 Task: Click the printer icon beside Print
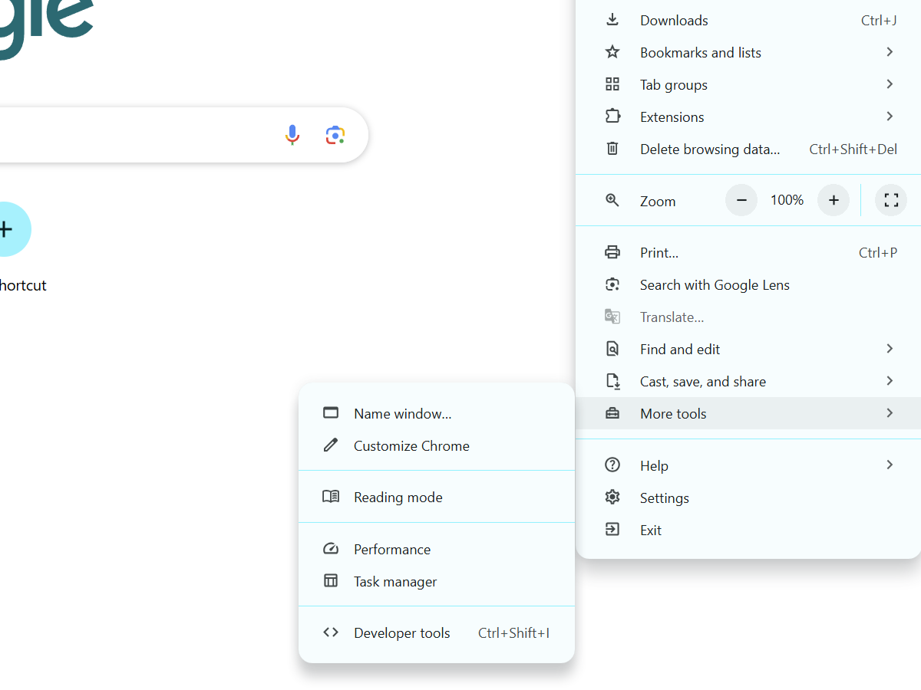(x=612, y=252)
